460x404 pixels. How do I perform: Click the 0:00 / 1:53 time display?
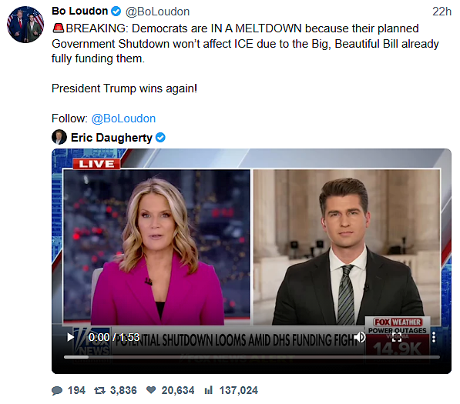coord(114,337)
